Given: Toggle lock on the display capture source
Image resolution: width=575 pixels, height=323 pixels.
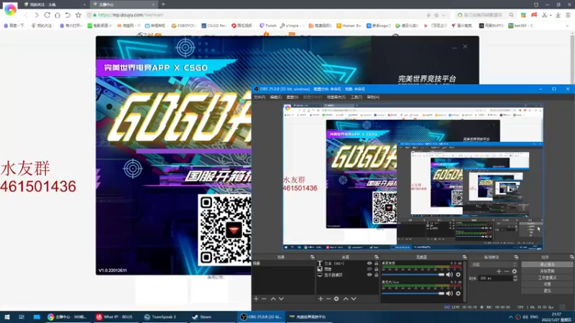Looking at the screenshot, I should coord(376,275).
